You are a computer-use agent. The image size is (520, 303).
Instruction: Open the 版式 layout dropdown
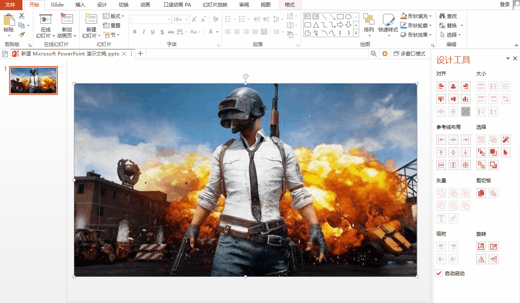point(113,16)
